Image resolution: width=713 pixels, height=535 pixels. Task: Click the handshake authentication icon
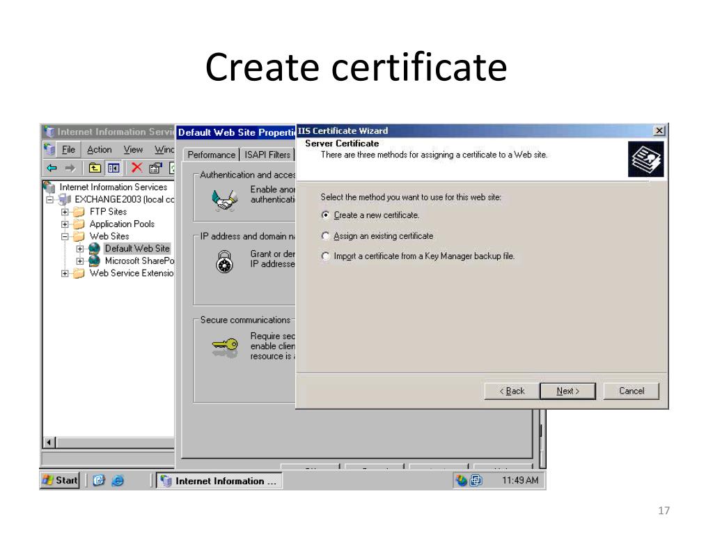click(x=225, y=200)
